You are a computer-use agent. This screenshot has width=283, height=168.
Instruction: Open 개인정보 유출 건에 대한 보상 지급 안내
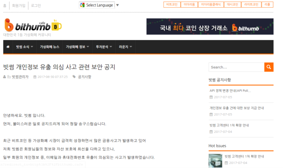point(237,108)
